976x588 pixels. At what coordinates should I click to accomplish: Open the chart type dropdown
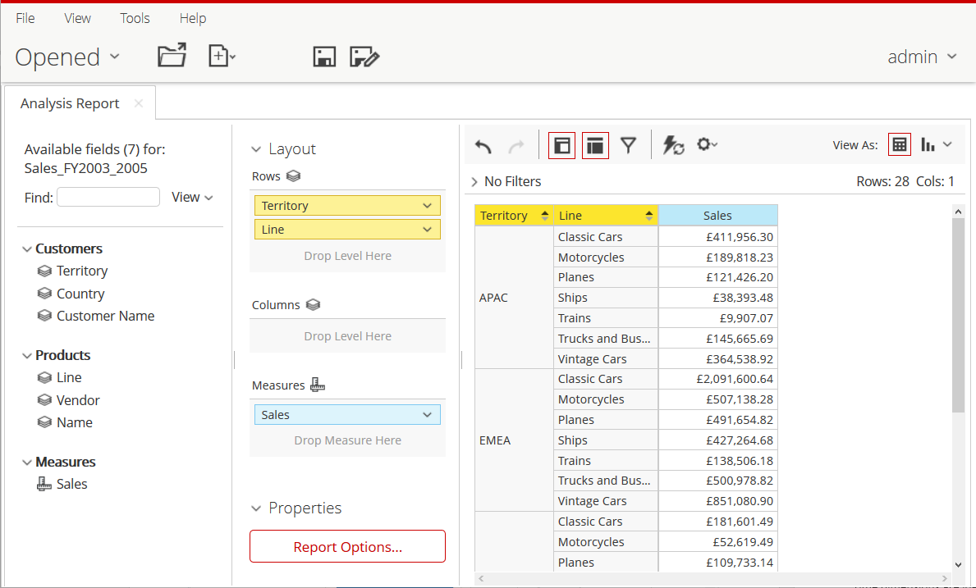937,144
